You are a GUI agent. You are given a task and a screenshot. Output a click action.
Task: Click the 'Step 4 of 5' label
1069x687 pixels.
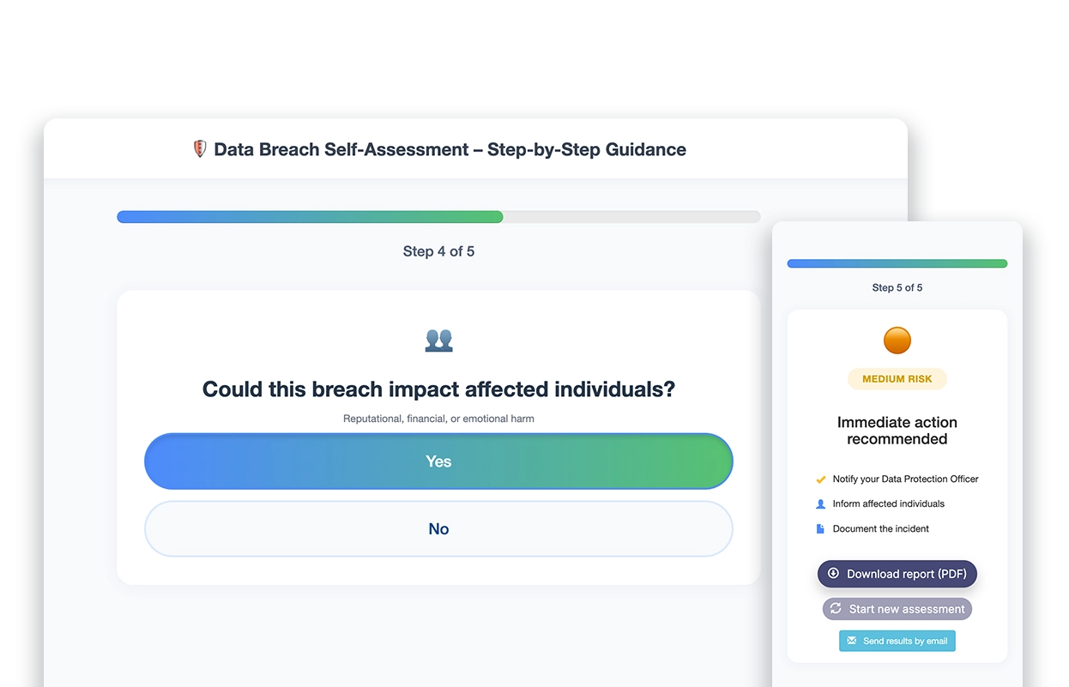pos(438,251)
